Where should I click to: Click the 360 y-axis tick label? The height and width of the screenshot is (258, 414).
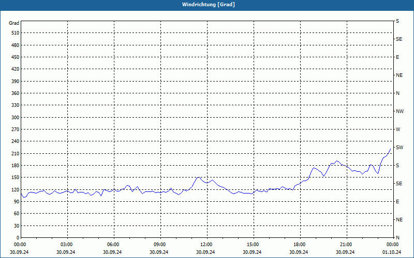pos(16,93)
